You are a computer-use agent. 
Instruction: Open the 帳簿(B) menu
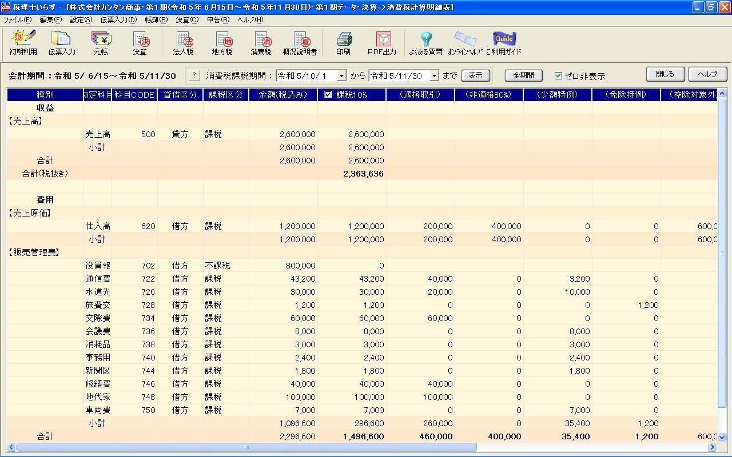(x=156, y=19)
